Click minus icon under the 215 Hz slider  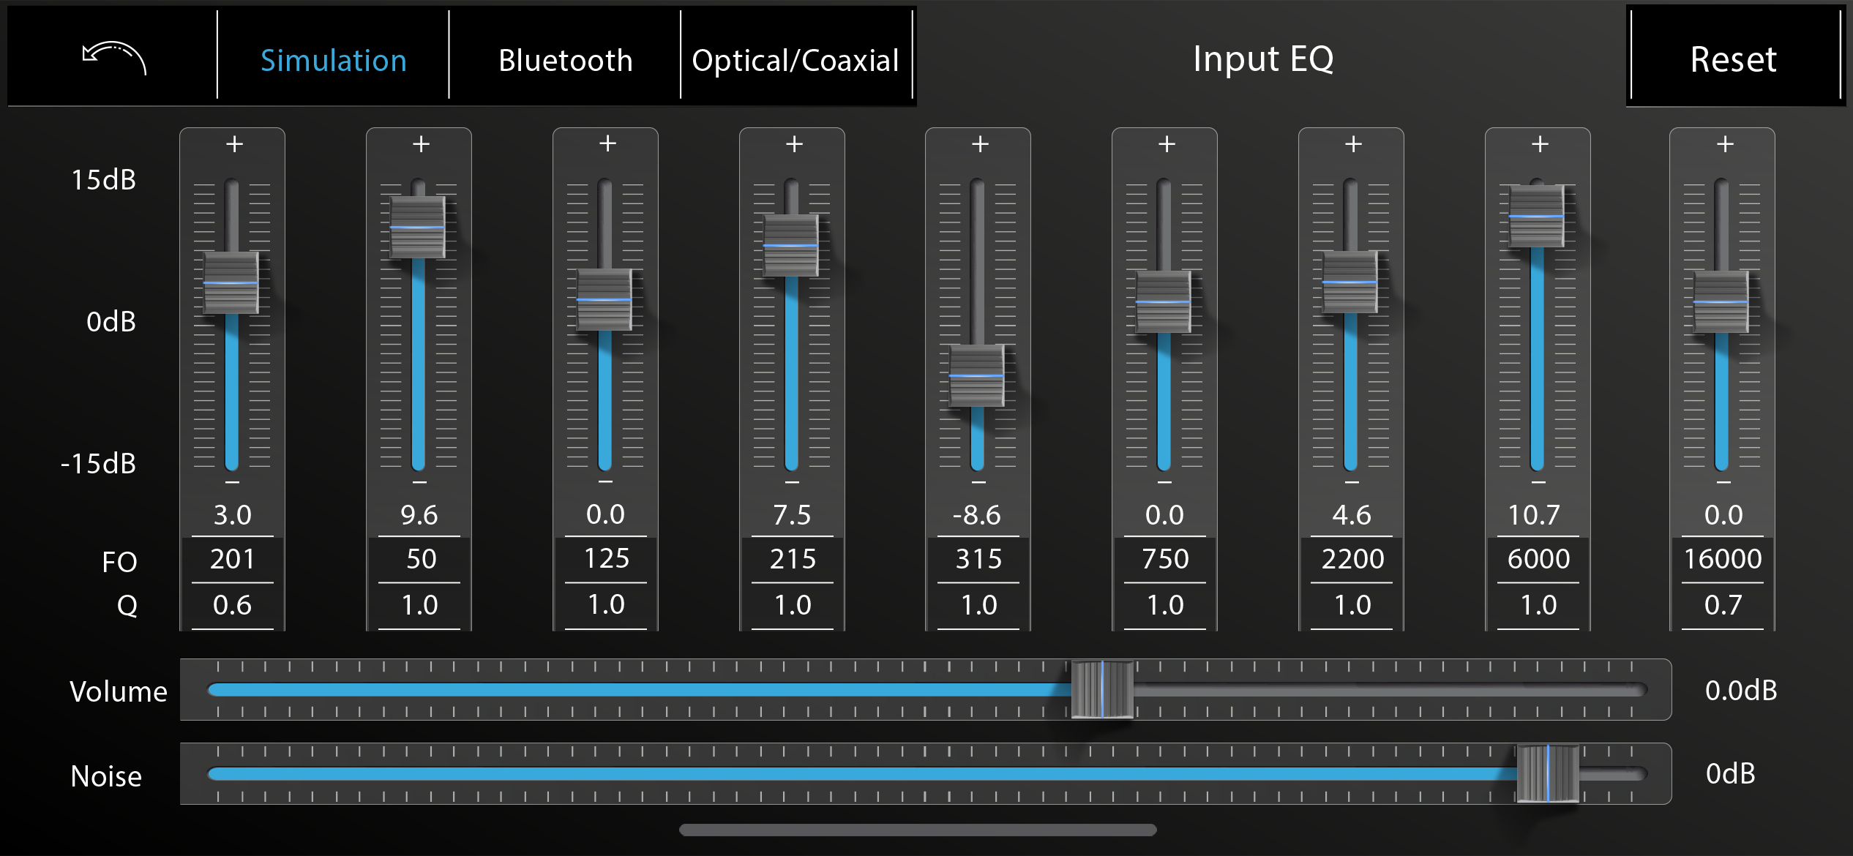tap(792, 483)
